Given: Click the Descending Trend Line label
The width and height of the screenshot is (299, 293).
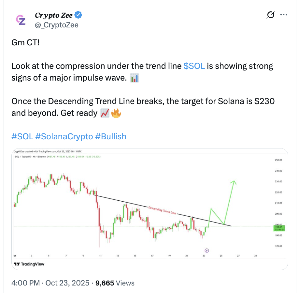Looking at the screenshot, I should pos(162,210).
